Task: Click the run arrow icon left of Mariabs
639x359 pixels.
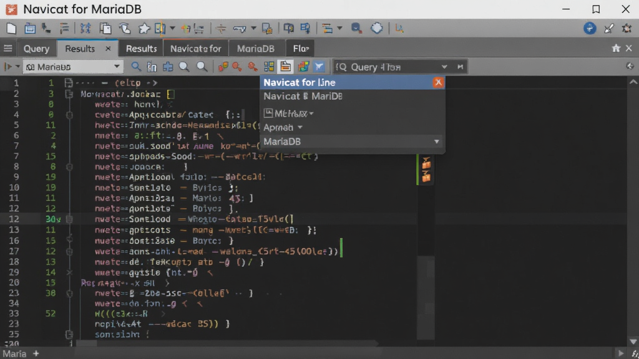Action: point(7,67)
